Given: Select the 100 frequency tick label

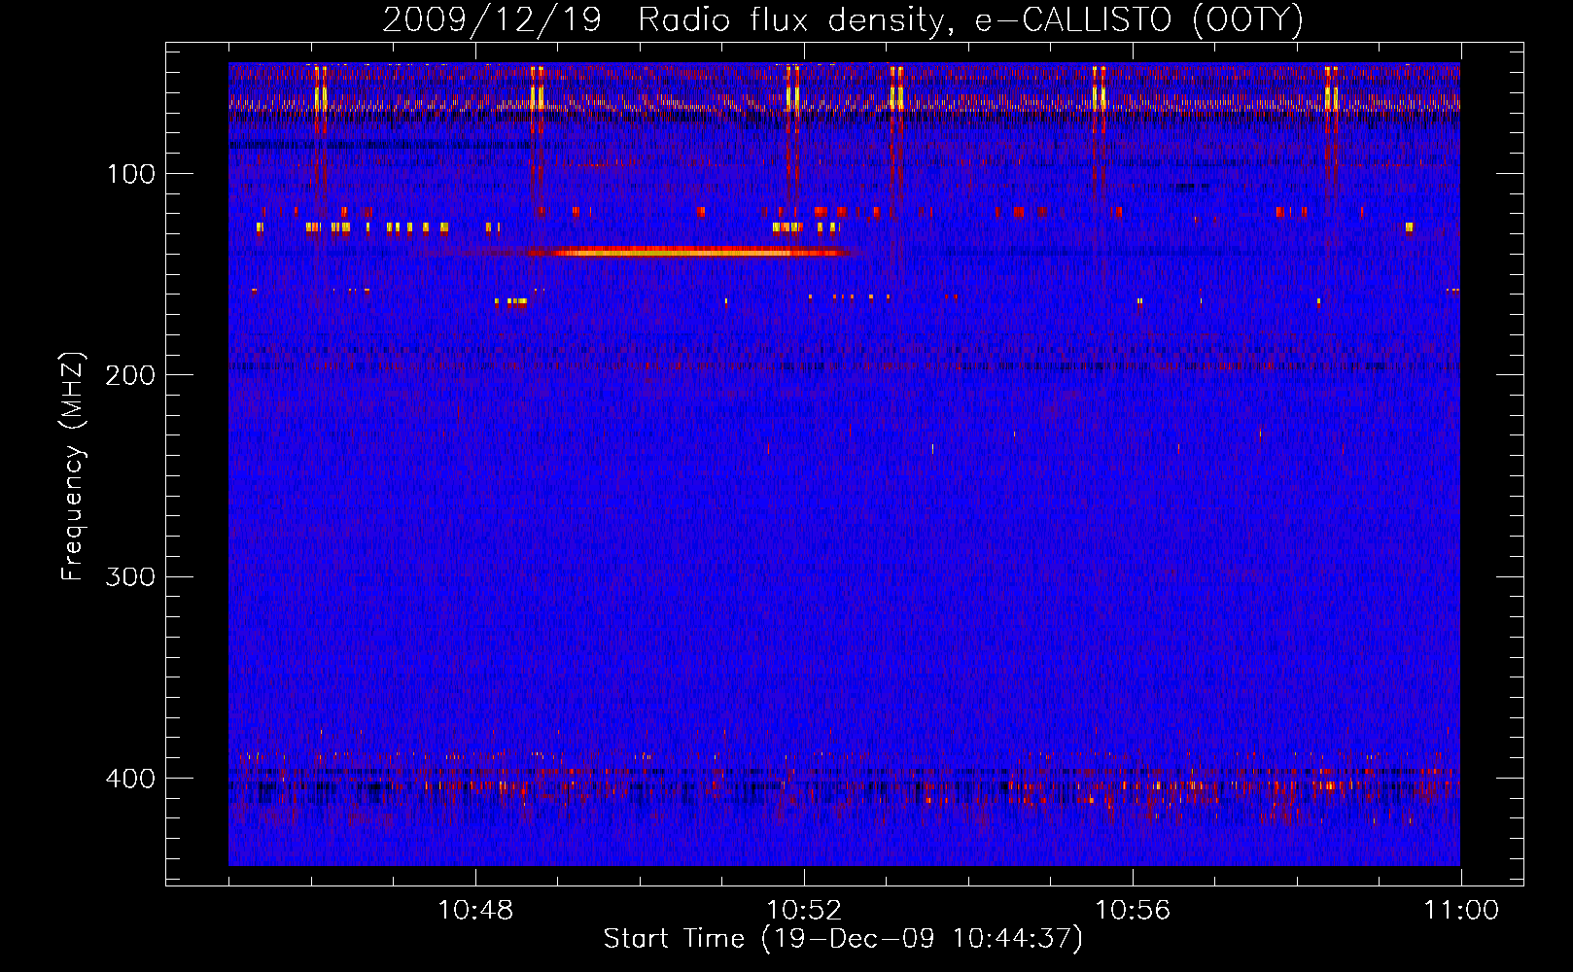Looking at the screenshot, I should coord(131,174).
